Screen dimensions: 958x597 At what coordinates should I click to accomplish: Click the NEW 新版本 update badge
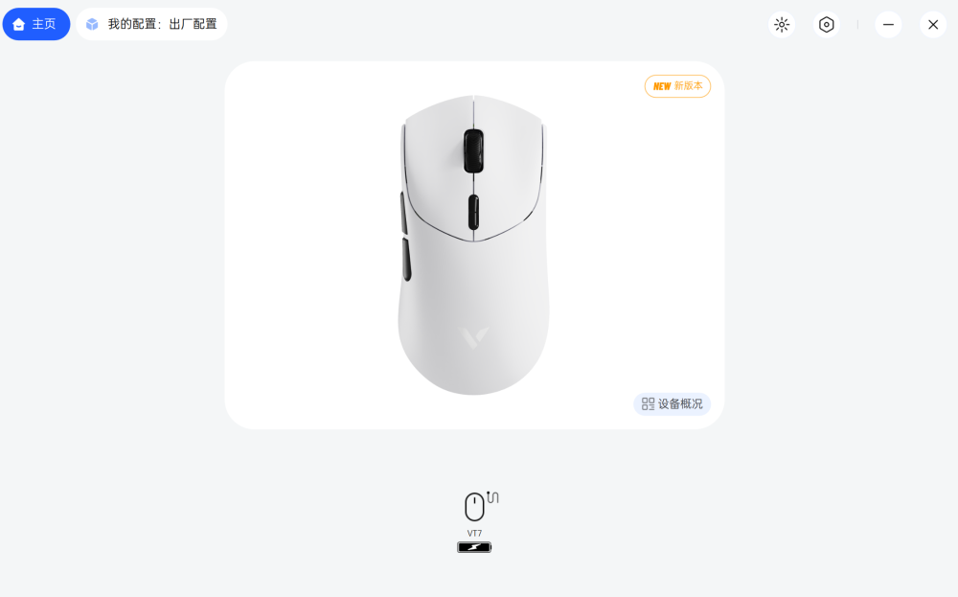[677, 86]
